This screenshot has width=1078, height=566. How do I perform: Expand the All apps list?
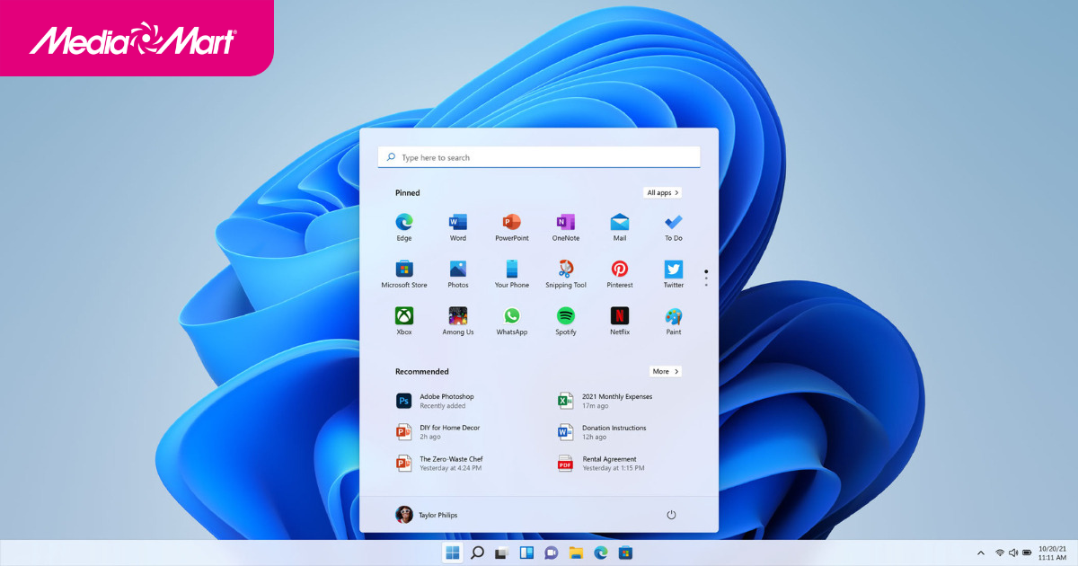tap(663, 193)
